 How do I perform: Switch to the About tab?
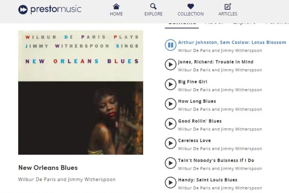[x=214, y=24]
